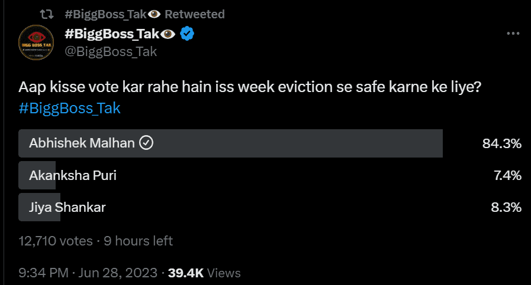Image resolution: width=531 pixels, height=285 pixels.
Task: Open the 9:34 PM Jun 28, 2023 timestamp
Action: [88, 273]
